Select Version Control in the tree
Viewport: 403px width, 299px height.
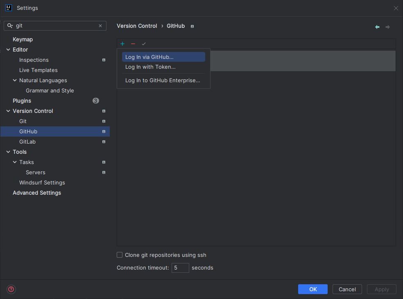click(x=33, y=111)
